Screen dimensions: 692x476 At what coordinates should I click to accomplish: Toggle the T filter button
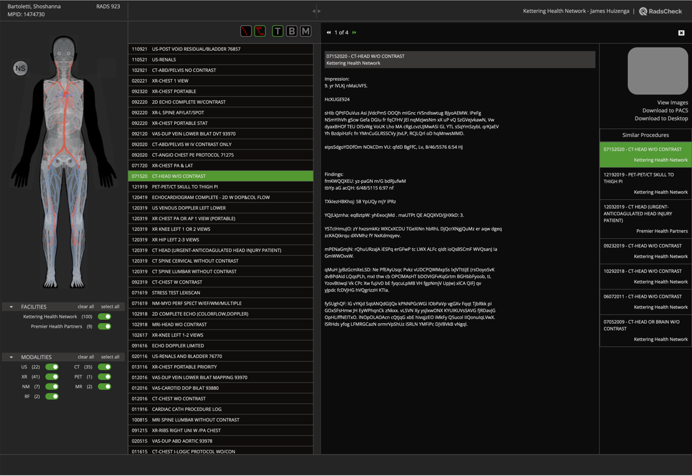tap(278, 32)
